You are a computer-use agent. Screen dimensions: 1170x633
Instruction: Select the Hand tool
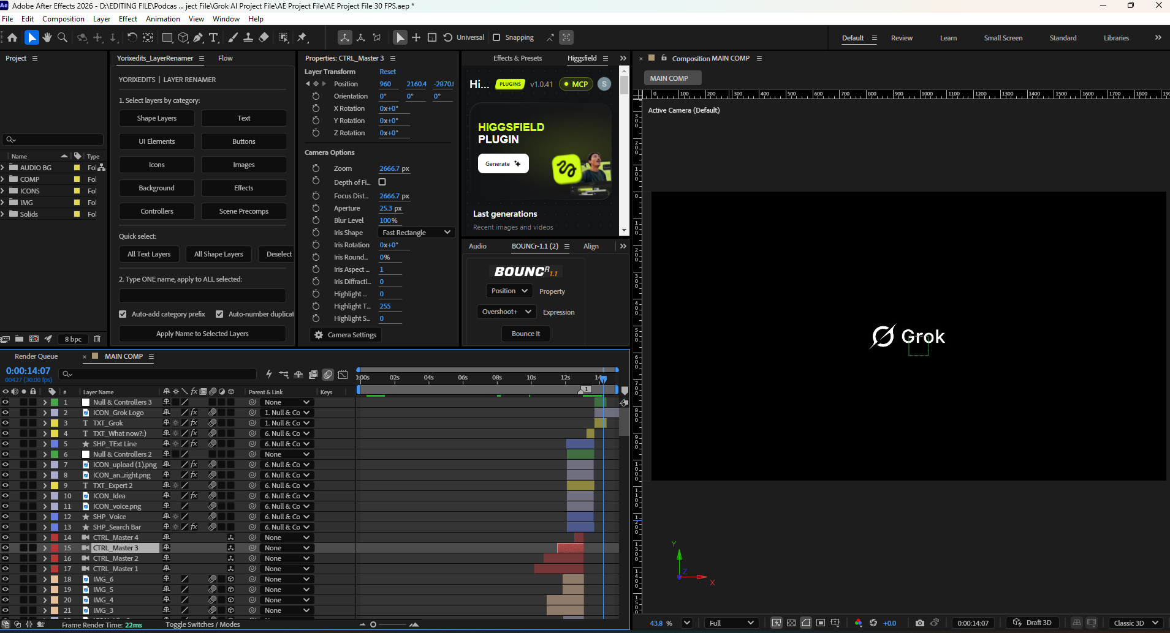coord(47,37)
